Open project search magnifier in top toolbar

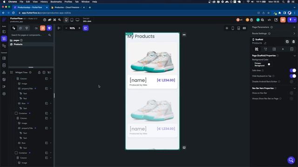coord(60,20)
